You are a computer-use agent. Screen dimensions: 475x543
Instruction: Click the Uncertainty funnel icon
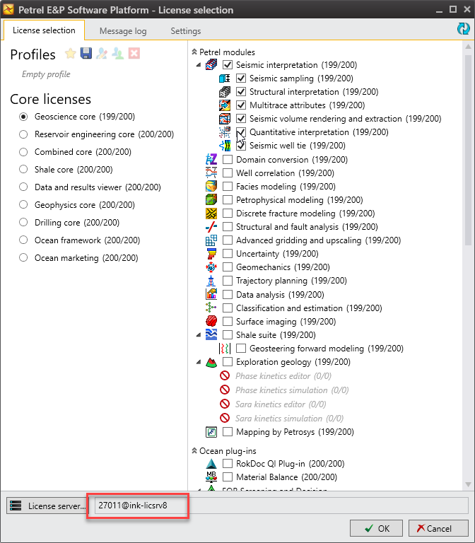pyautogui.click(x=211, y=254)
